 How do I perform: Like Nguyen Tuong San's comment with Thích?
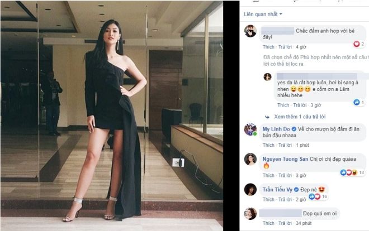[268, 175]
